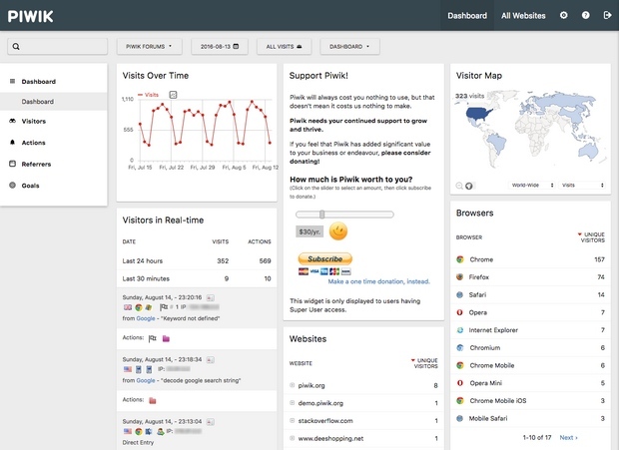The image size is (619, 450).
Task: Click the visitor profile icon for 23:20:16 visit
Action: coord(211,297)
